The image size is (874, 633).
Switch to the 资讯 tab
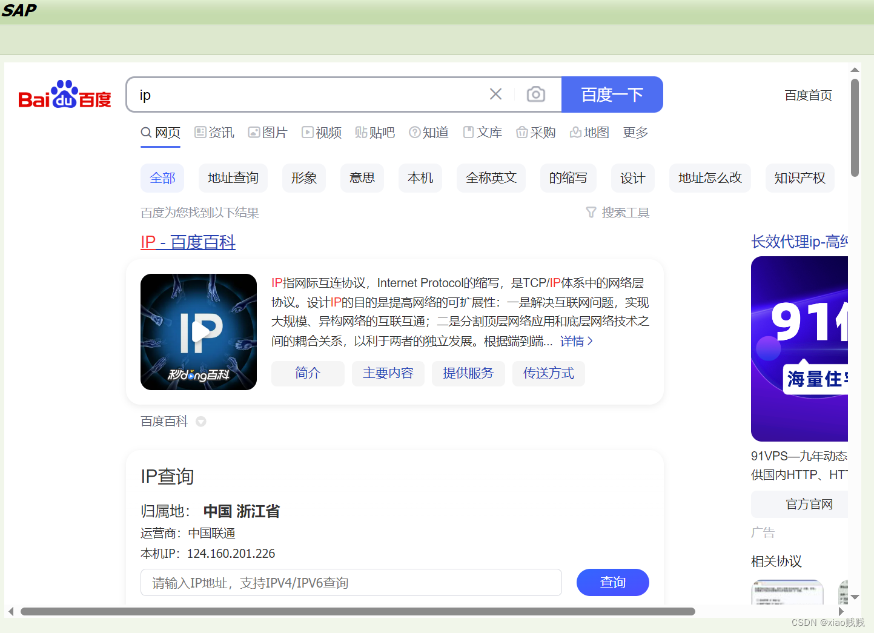pyautogui.click(x=214, y=133)
